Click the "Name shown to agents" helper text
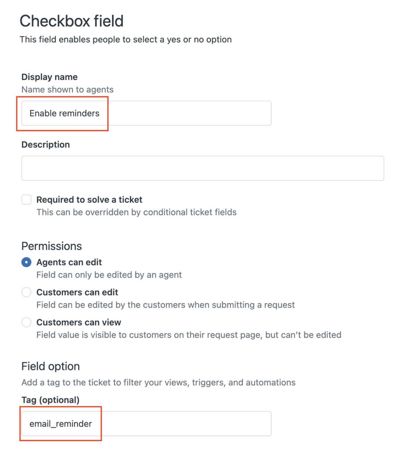Viewport: 419px width, 473px height. tap(67, 90)
